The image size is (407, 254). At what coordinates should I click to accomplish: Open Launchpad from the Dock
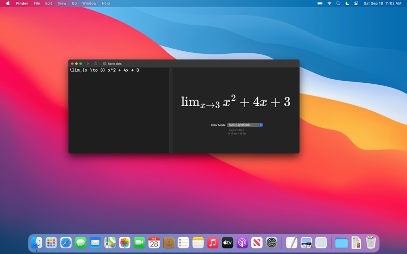click(51, 243)
